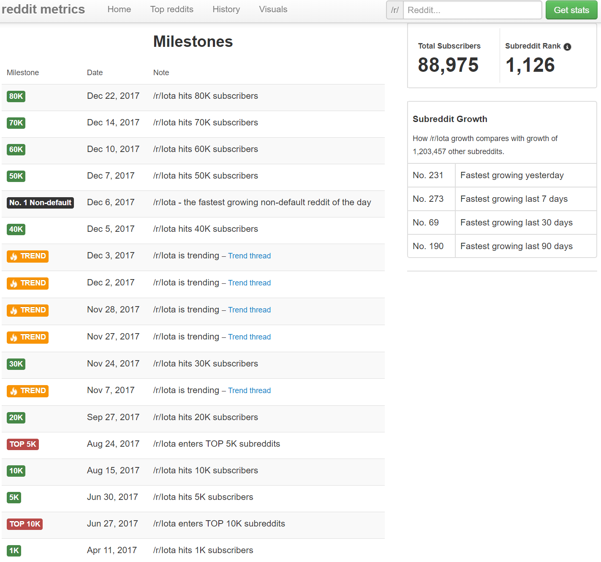Screen dimensions: 601x562
Task: Click the 'Subreddit Growth' heading
Action: tap(450, 119)
